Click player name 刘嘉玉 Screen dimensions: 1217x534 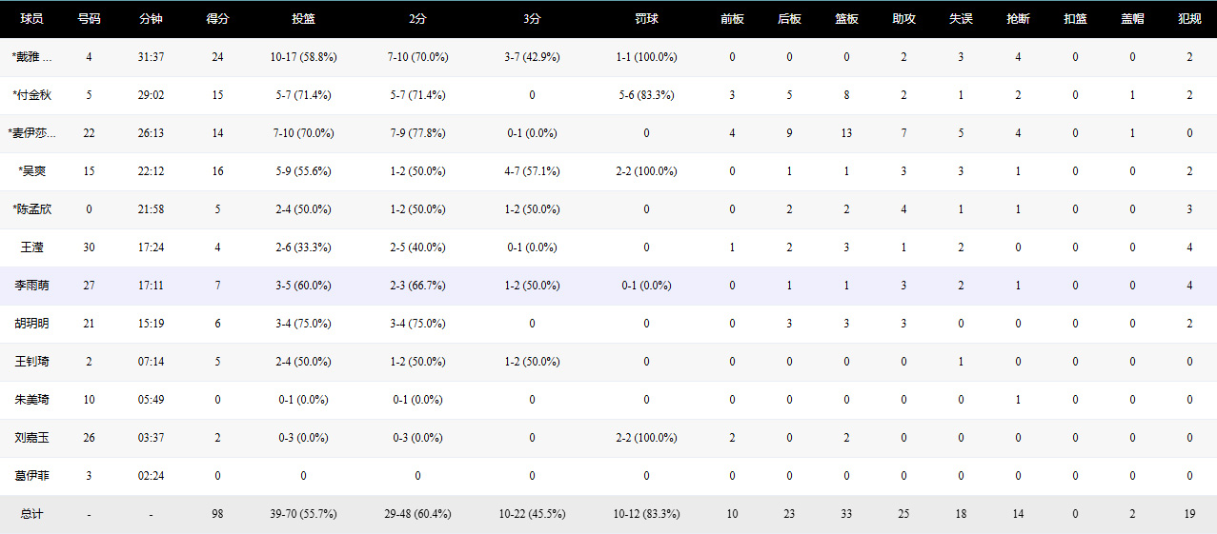[x=32, y=438]
